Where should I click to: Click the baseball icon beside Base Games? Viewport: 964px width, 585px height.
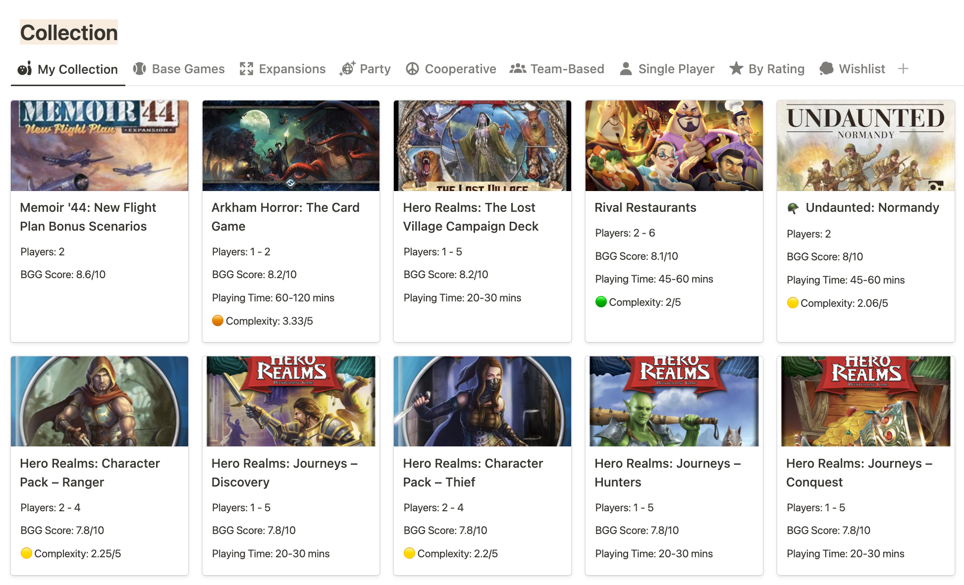(140, 69)
